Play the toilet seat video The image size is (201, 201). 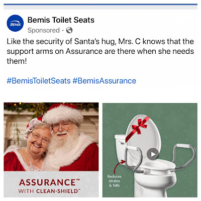(153, 154)
